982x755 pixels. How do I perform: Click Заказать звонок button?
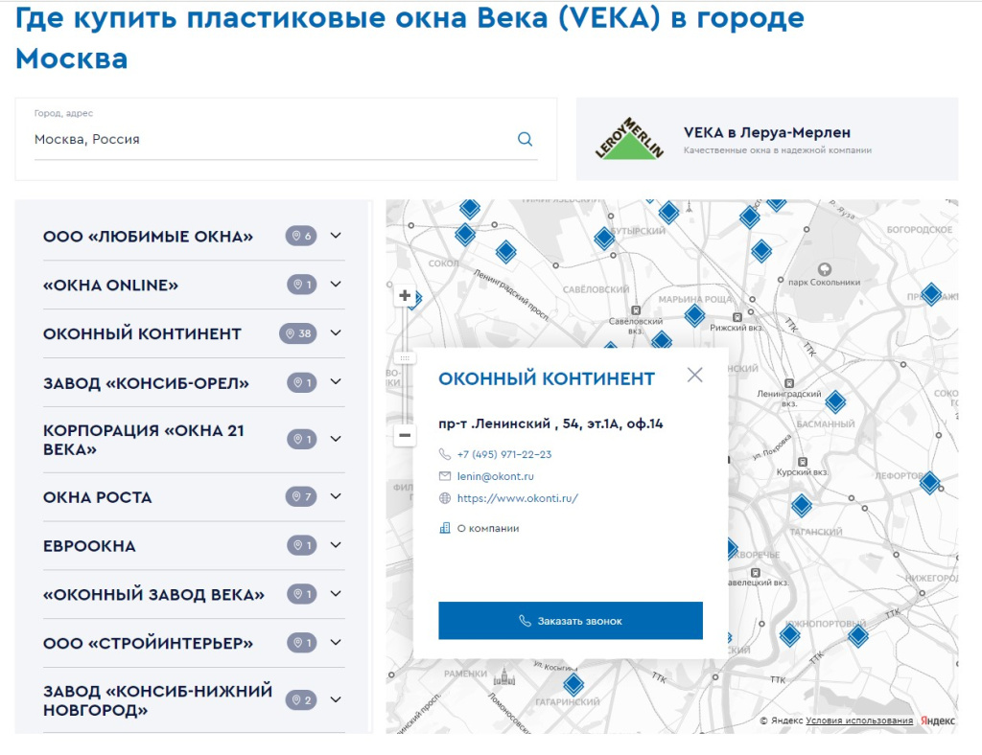click(571, 621)
